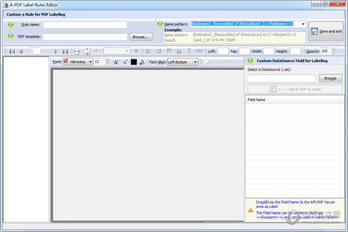Increment the font size spinner
This screenshot has width=348, height=232.
click(108, 60)
